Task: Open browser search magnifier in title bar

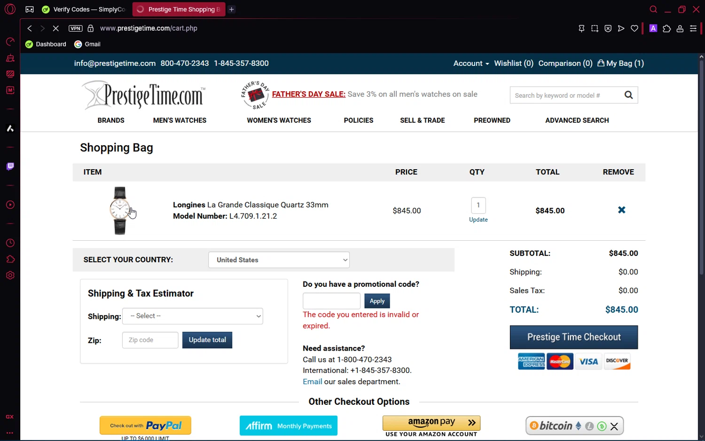Action: click(653, 9)
